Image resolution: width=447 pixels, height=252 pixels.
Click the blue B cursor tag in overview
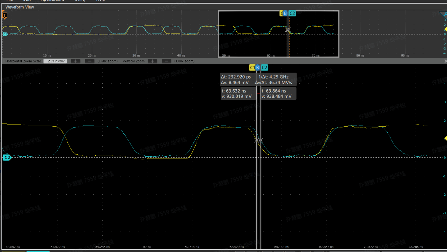(285, 14)
